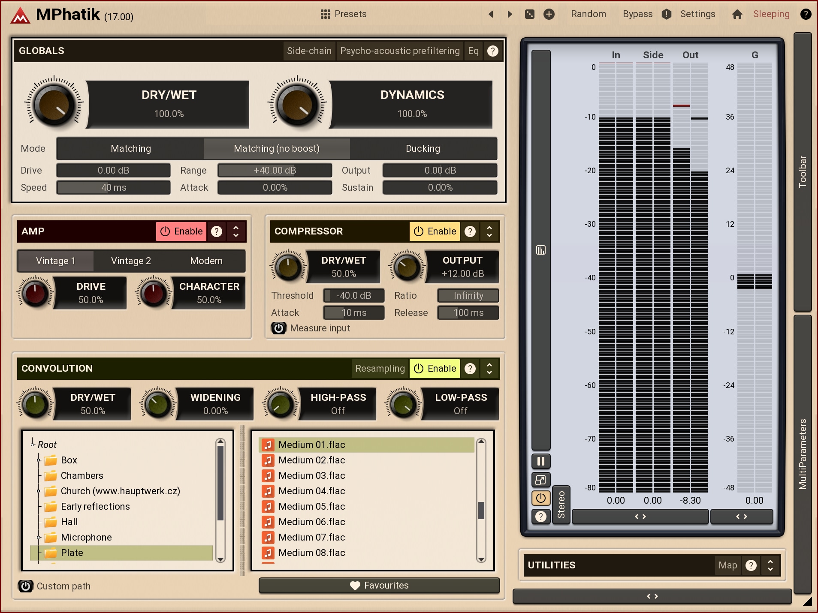Click the Range value slider
The height and width of the screenshot is (613, 818).
[x=275, y=171]
